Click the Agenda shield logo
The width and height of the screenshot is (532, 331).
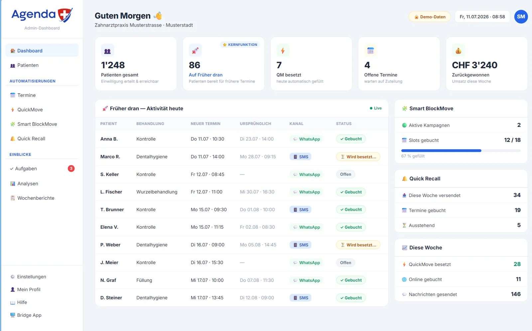tap(65, 15)
